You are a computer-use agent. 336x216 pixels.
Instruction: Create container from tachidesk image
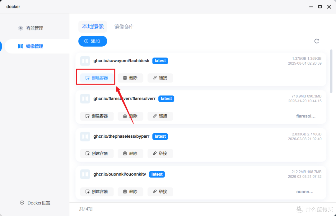coord(97,78)
